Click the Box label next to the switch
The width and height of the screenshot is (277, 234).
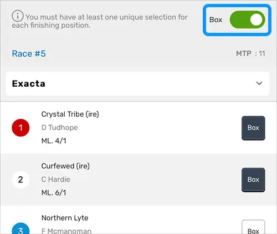216,19
